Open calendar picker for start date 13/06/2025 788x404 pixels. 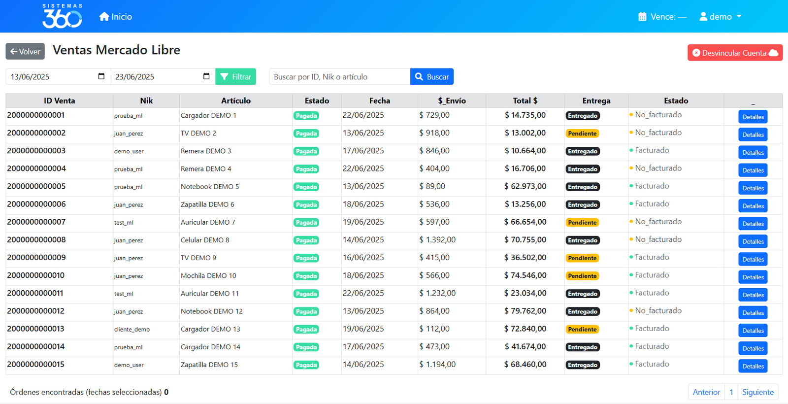tap(101, 76)
